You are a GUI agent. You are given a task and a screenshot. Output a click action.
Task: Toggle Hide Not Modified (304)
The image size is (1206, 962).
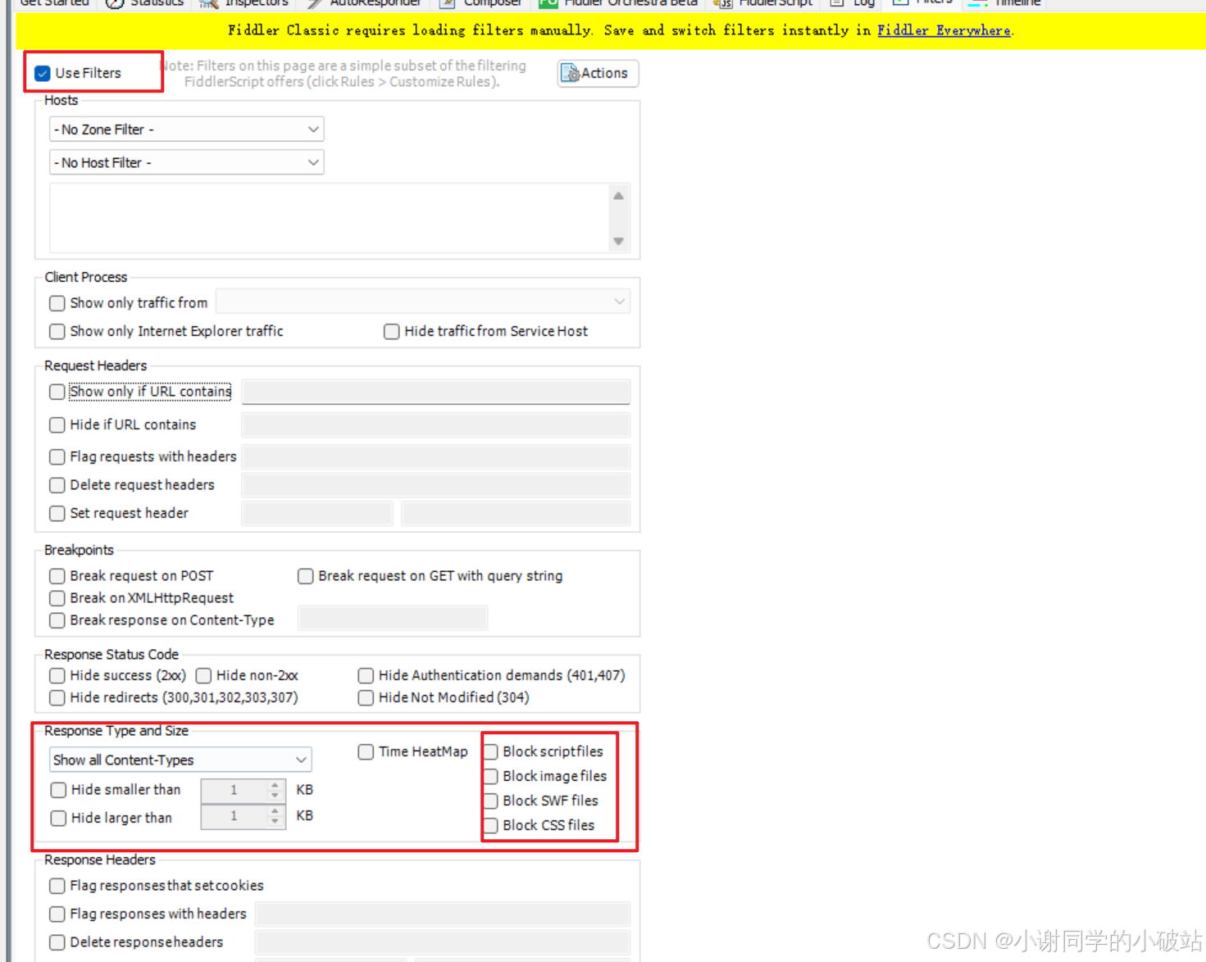(366, 697)
